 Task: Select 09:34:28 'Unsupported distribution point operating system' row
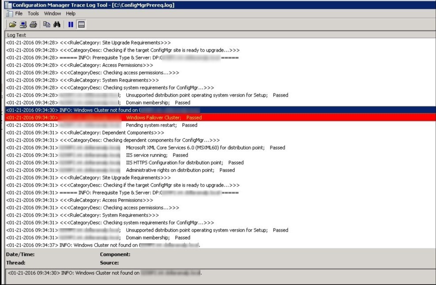point(220,95)
